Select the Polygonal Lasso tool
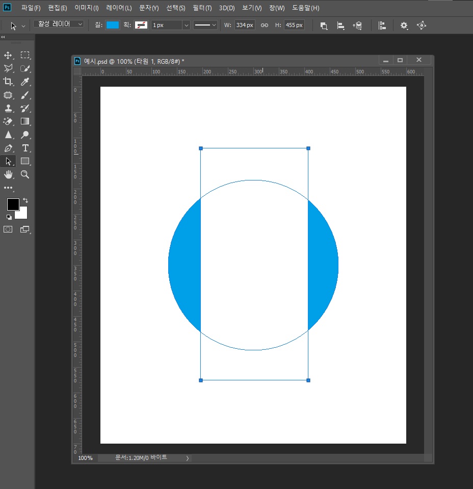This screenshot has width=473, height=489. 8,68
